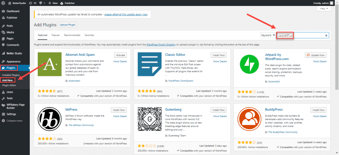Click BuddyPress plugin icon
The height and width of the screenshot is (155, 339).
point(249,119)
